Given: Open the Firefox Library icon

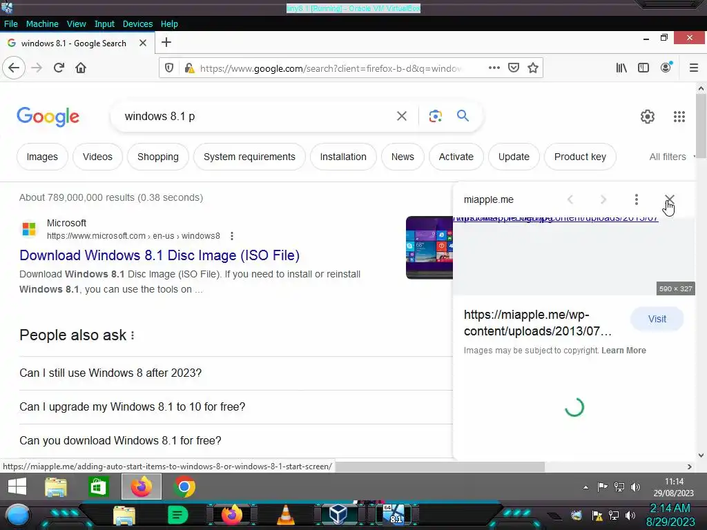Looking at the screenshot, I should pos(621,68).
